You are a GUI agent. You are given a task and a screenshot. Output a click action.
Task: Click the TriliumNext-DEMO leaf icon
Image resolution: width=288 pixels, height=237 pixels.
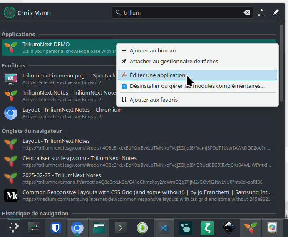[11, 47]
